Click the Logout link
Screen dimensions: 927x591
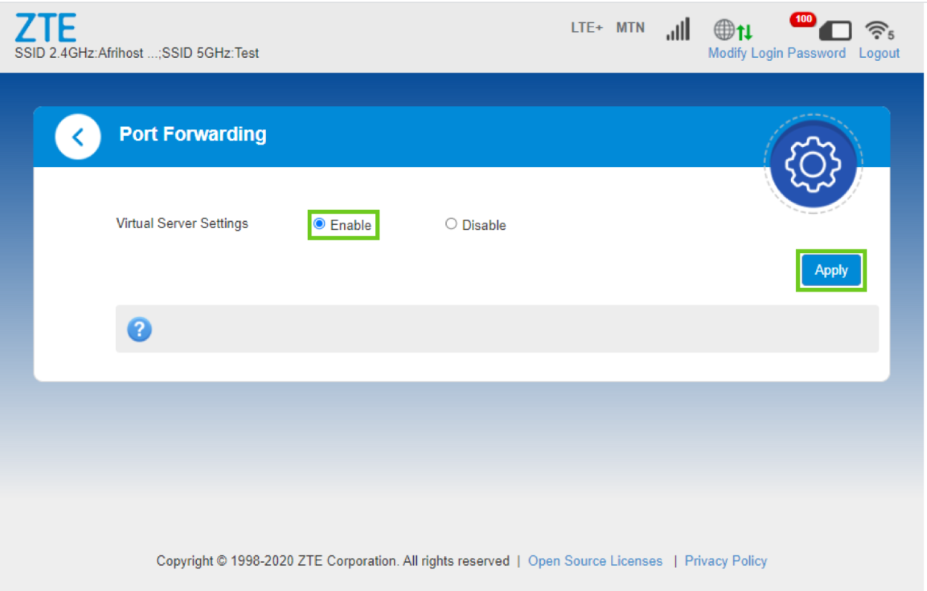pos(879,53)
